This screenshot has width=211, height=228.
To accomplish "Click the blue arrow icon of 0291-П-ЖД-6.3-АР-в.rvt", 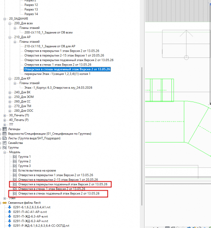I will coord(10,216).
